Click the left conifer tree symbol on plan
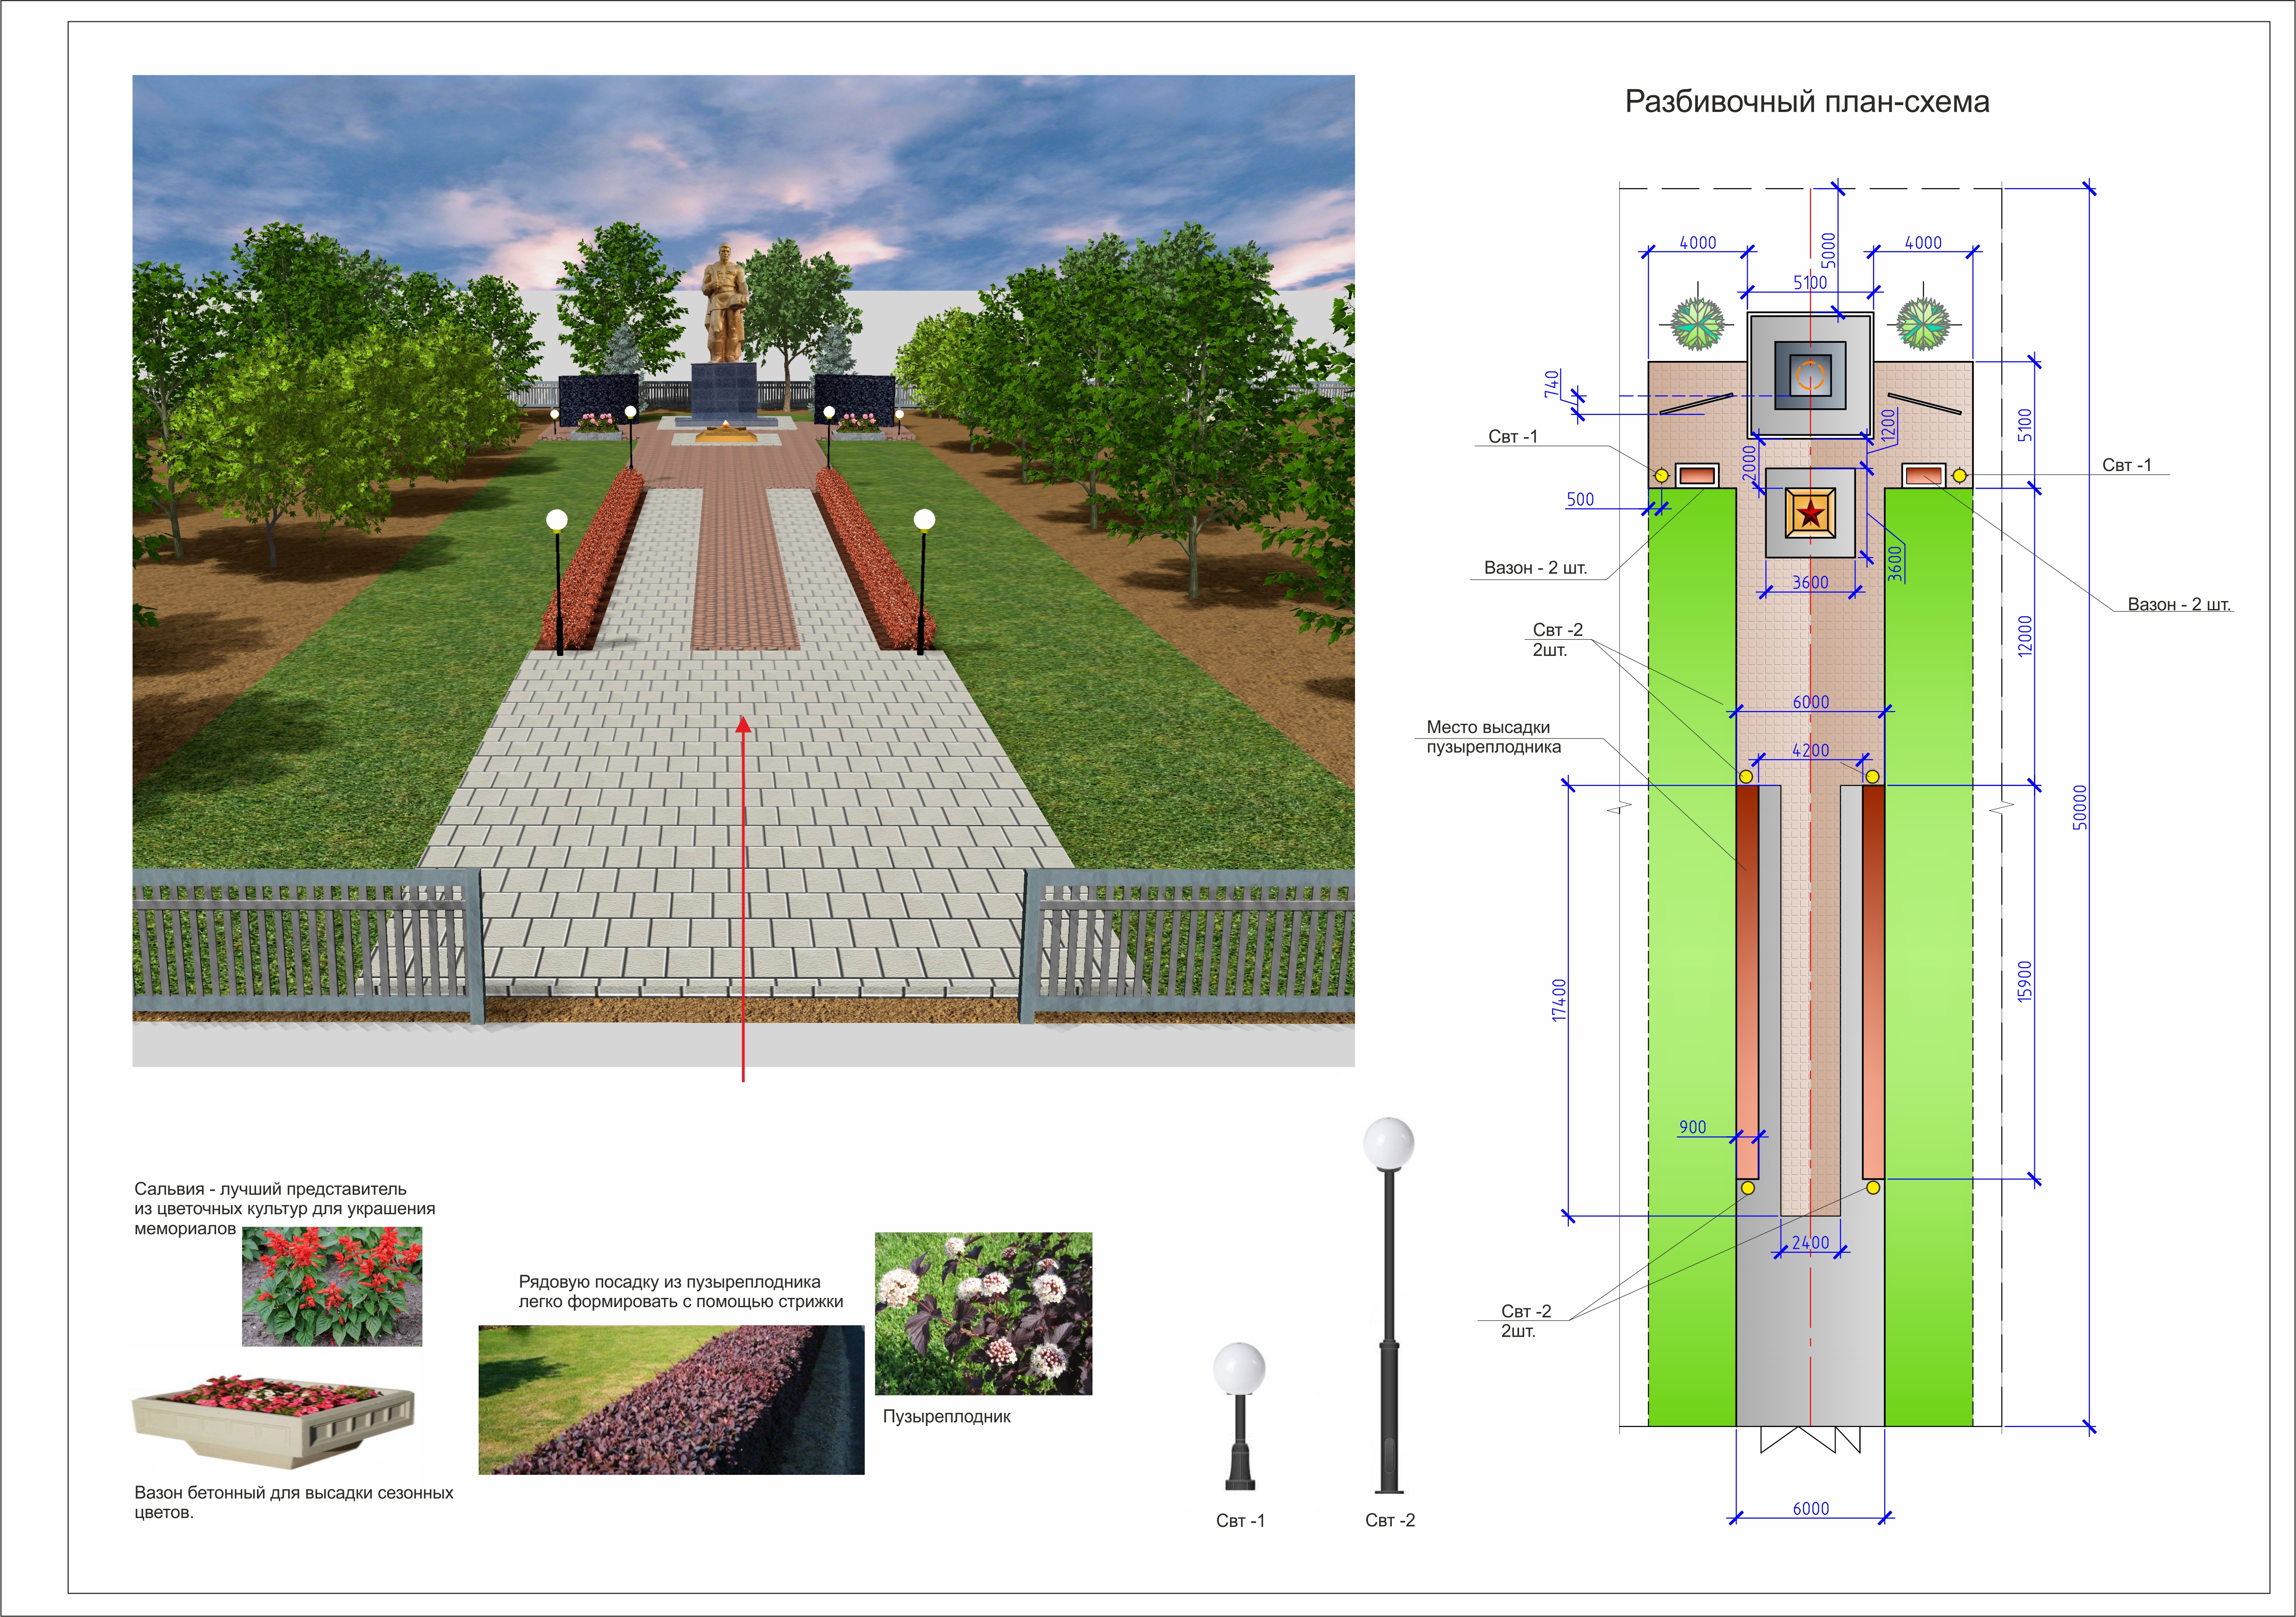 [1697, 325]
